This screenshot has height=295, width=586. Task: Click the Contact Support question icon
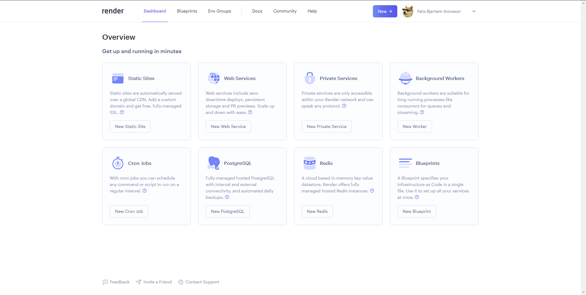point(181,282)
